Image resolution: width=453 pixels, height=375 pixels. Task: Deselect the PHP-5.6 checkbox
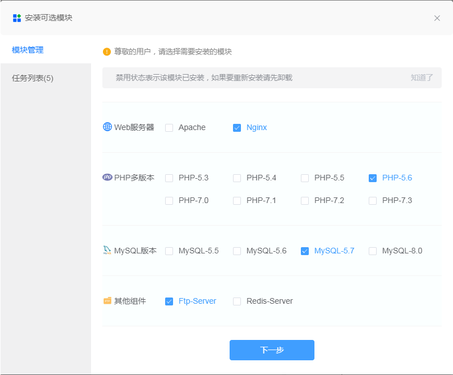coord(373,178)
